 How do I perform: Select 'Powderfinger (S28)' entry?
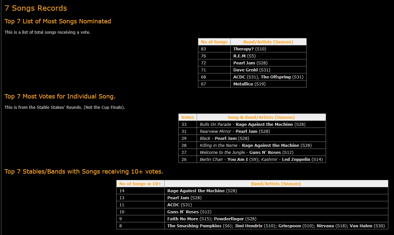coord(235,219)
